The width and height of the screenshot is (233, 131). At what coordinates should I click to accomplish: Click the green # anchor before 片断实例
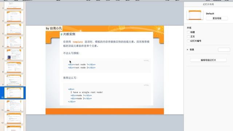click(62, 34)
